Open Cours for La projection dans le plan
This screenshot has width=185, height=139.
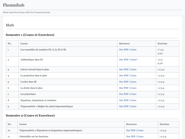[x=133, y=76]
